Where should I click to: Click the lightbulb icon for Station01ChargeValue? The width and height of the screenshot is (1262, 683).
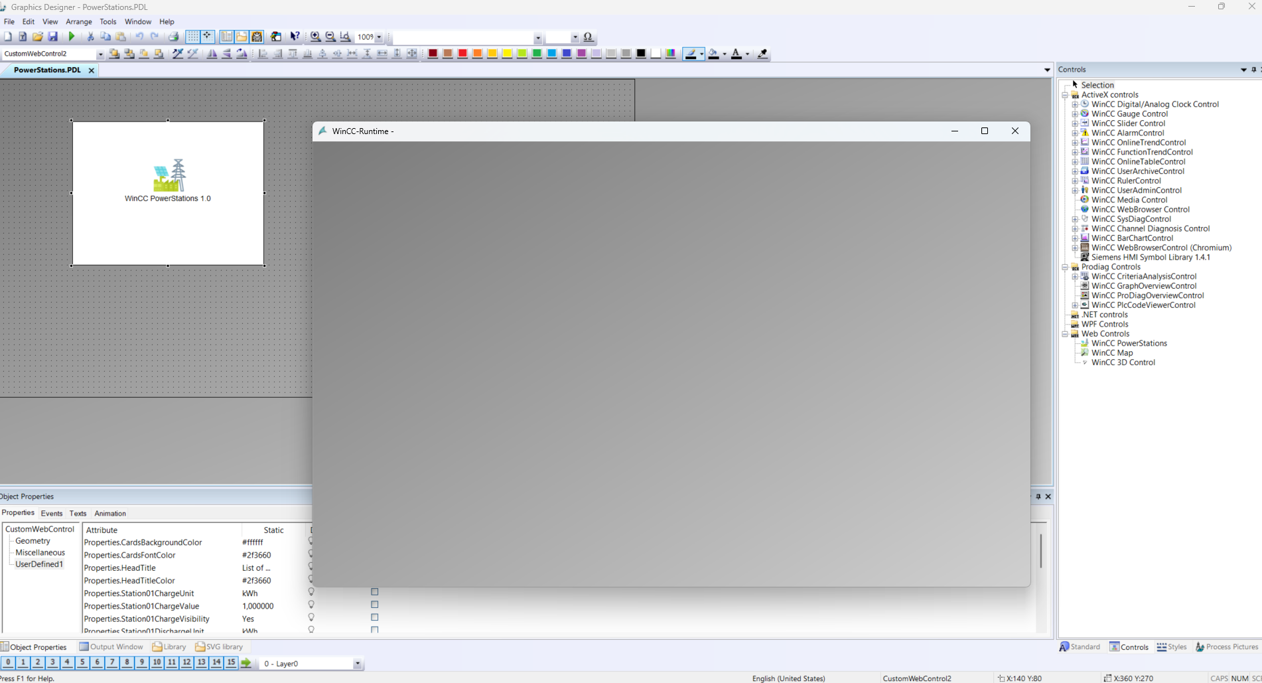coord(311,605)
